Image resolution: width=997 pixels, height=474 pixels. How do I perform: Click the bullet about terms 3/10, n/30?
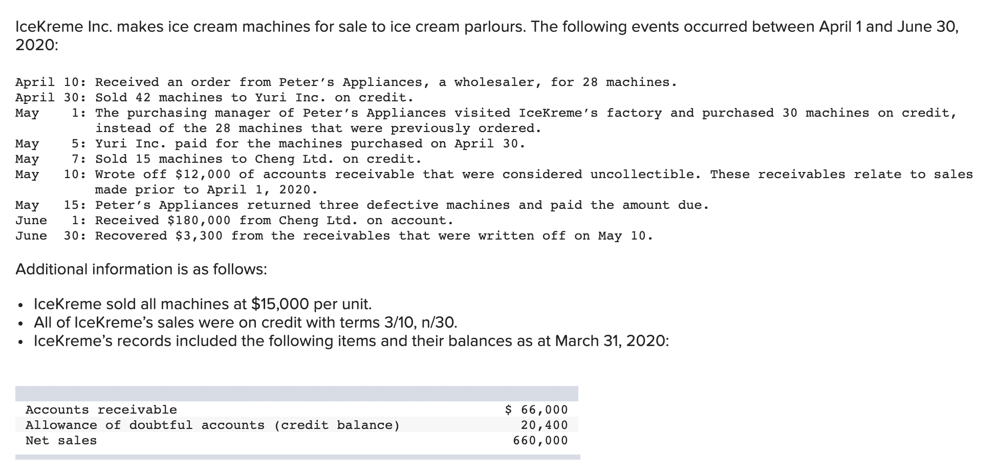246,322
